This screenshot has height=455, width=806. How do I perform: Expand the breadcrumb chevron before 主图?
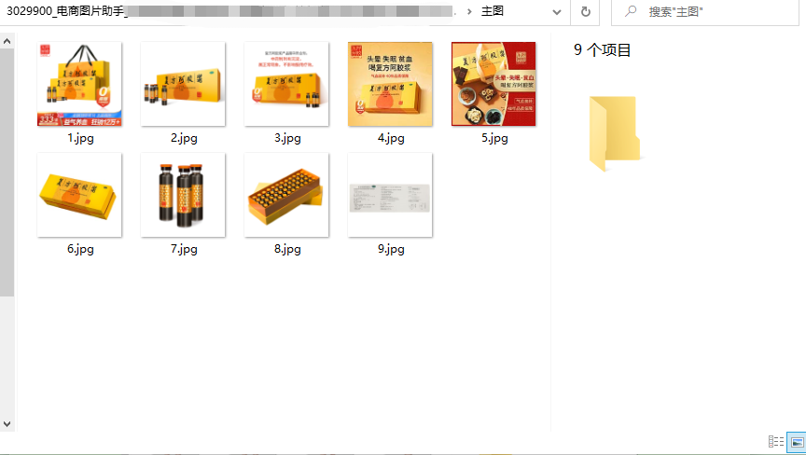[469, 12]
